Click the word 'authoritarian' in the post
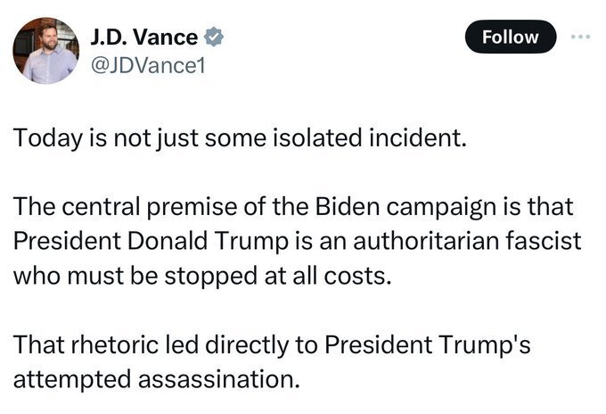 click(x=426, y=241)
